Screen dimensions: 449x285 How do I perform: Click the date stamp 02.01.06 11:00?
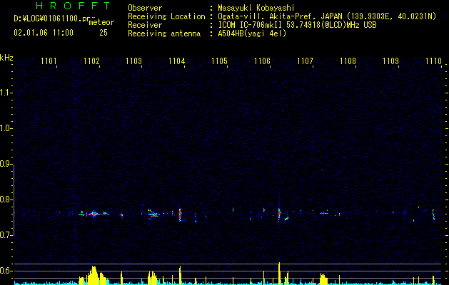44,33
